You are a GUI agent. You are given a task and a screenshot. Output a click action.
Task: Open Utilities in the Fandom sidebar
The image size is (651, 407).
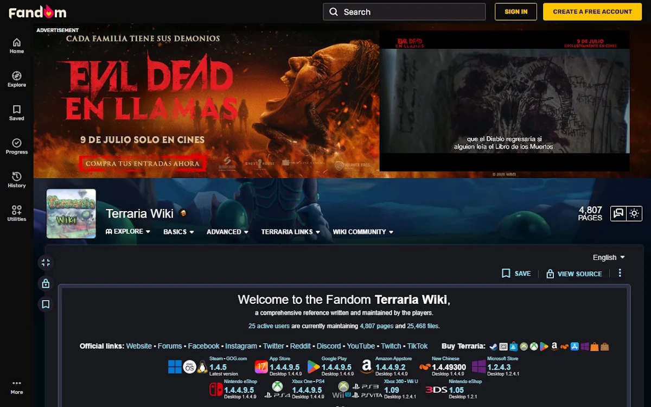(17, 214)
